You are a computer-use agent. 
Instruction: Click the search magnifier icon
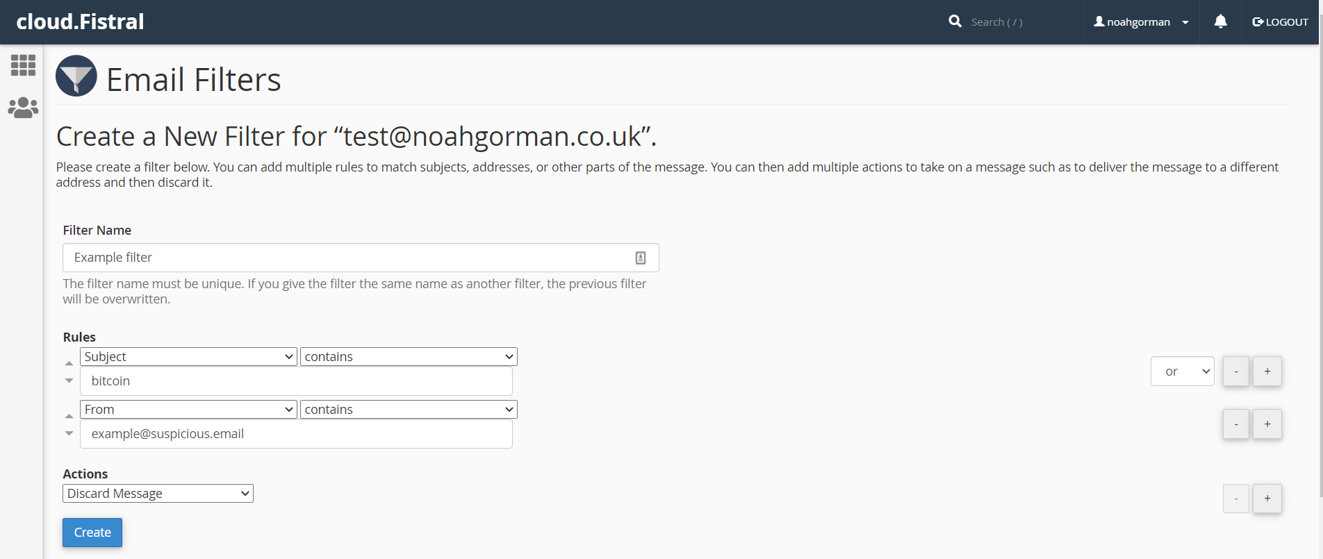tap(955, 22)
